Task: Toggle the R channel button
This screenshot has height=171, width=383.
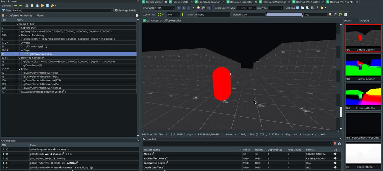Action: (x=179, y=8)
